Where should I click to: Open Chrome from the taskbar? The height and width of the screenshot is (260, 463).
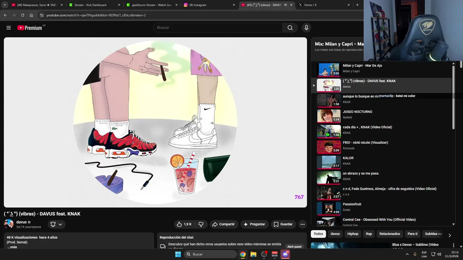click(243, 254)
